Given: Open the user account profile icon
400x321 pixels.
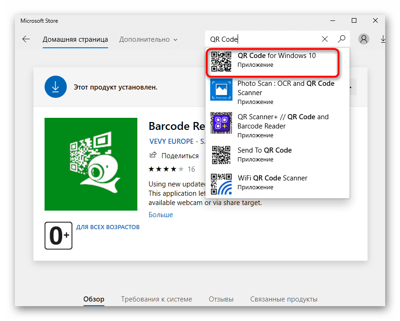Looking at the screenshot, I should 363,39.
